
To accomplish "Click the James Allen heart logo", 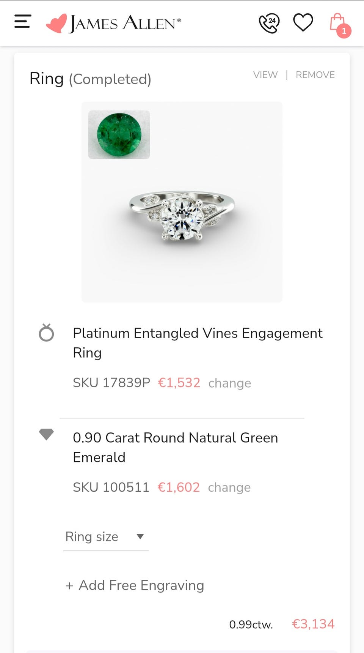I will pyautogui.click(x=56, y=24).
